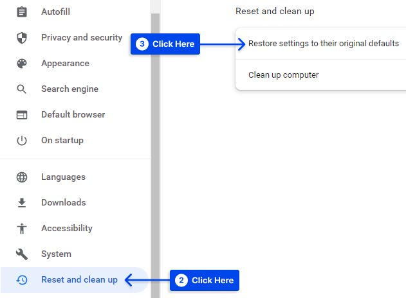
Task: Click the Downloads arrow icon
Action: tap(22, 203)
